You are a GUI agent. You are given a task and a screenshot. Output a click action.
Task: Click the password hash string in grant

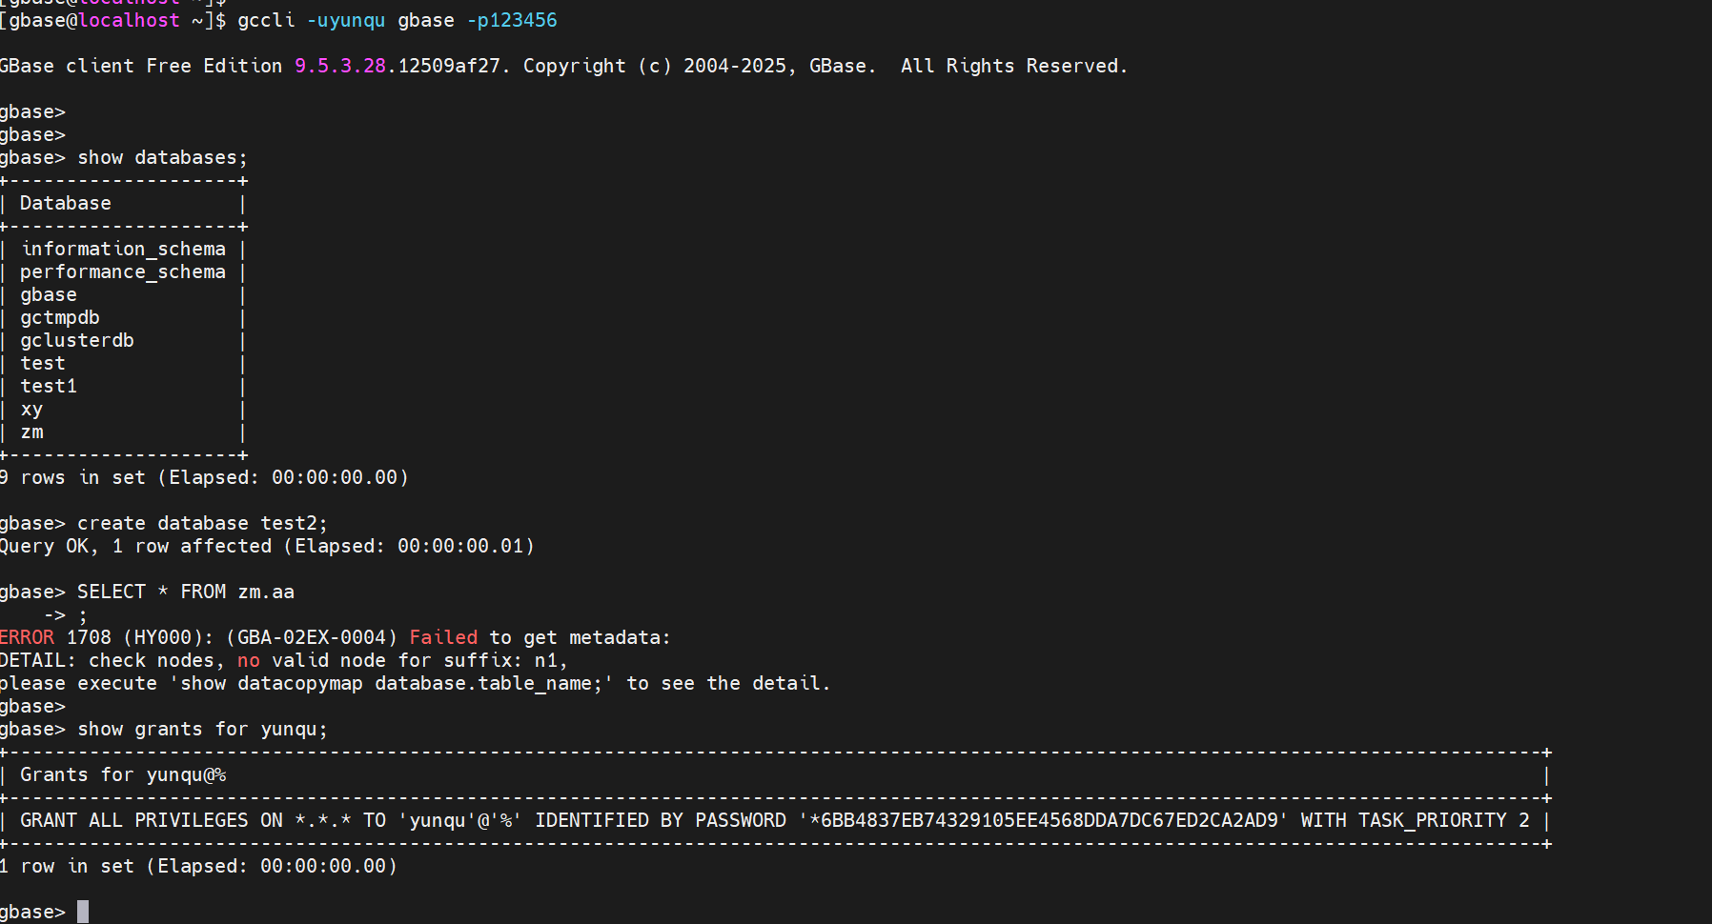(x=1044, y=821)
